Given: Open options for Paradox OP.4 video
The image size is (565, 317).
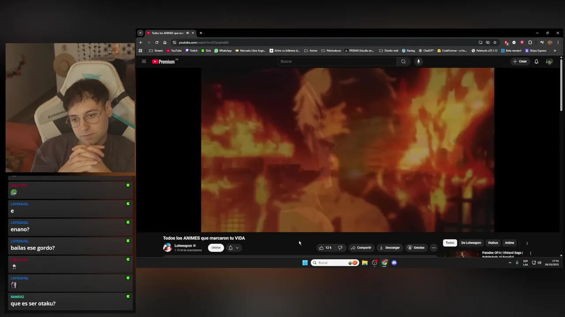Looking at the screenshot, I should (x=531, y=254).
